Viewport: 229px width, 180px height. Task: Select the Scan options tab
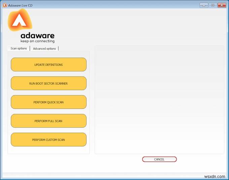click(x=19, y=49)
